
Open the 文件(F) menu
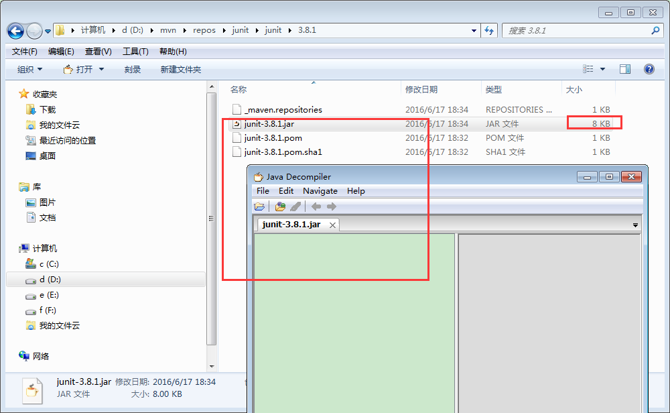(24, 52)
